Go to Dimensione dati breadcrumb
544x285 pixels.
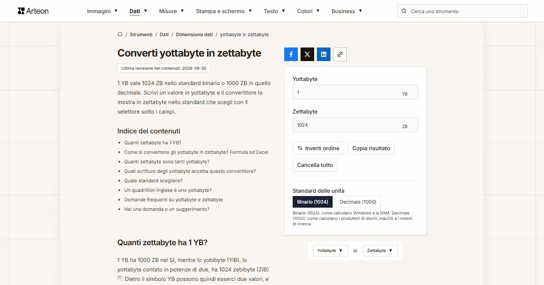coord(194,34)
